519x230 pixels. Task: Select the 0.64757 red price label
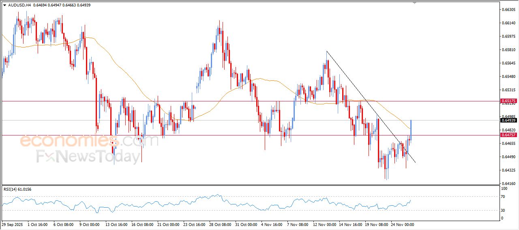508,135
